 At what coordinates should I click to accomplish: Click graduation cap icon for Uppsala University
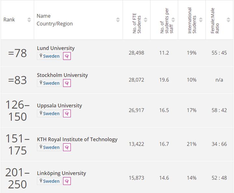(x=67, y=113)
